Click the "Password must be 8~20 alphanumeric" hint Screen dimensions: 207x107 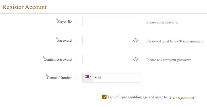click(175, 41)
